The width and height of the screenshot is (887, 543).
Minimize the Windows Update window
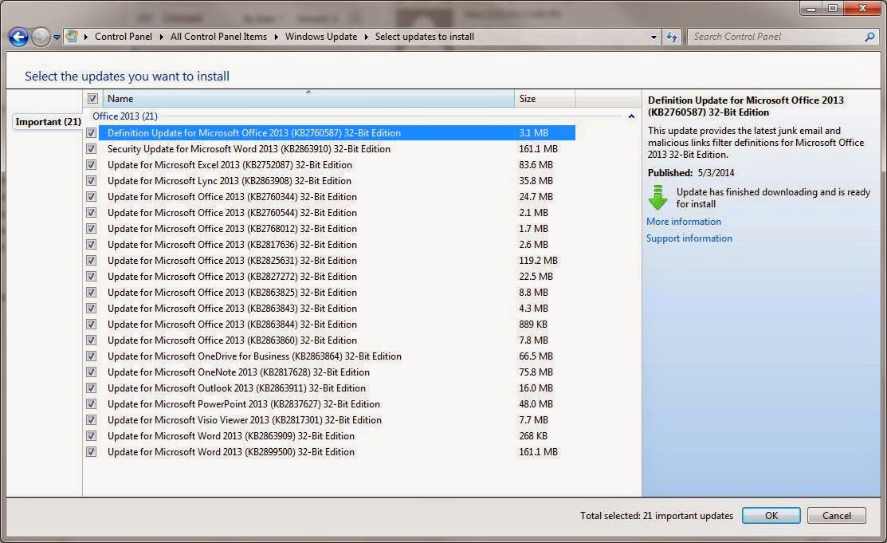[x=810, y=9]
